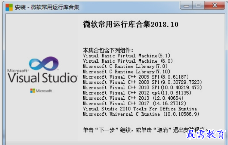Select line Visual Basic Virtual Machine (6.0)

click(128, 61)
